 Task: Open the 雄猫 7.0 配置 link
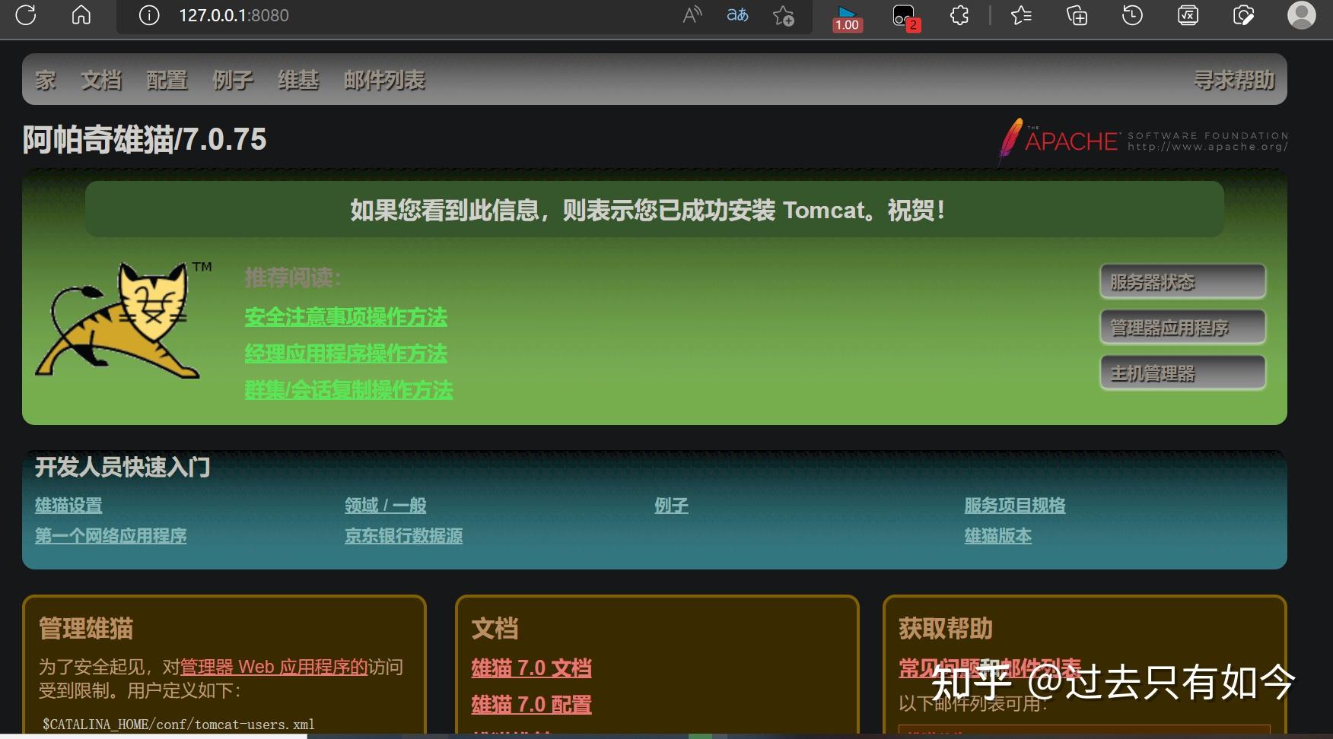(x=531, y=705)
